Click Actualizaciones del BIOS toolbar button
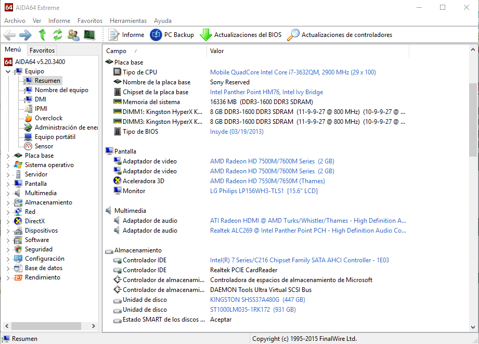This screenshot has height=344, width=479. click(241, 35)
